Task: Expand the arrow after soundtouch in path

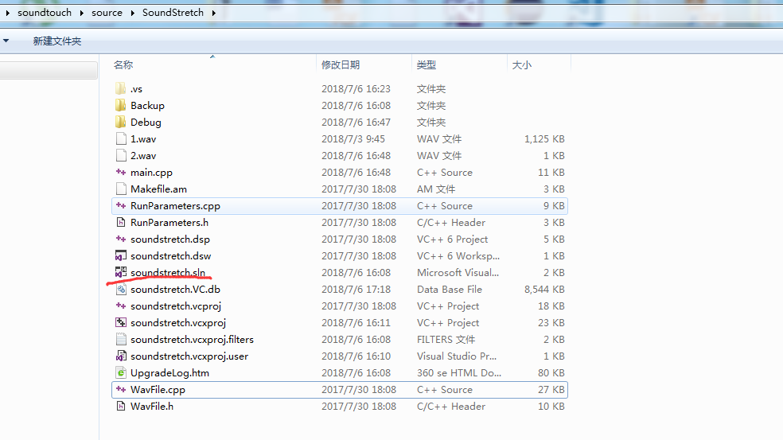Action: click(82, 13)
